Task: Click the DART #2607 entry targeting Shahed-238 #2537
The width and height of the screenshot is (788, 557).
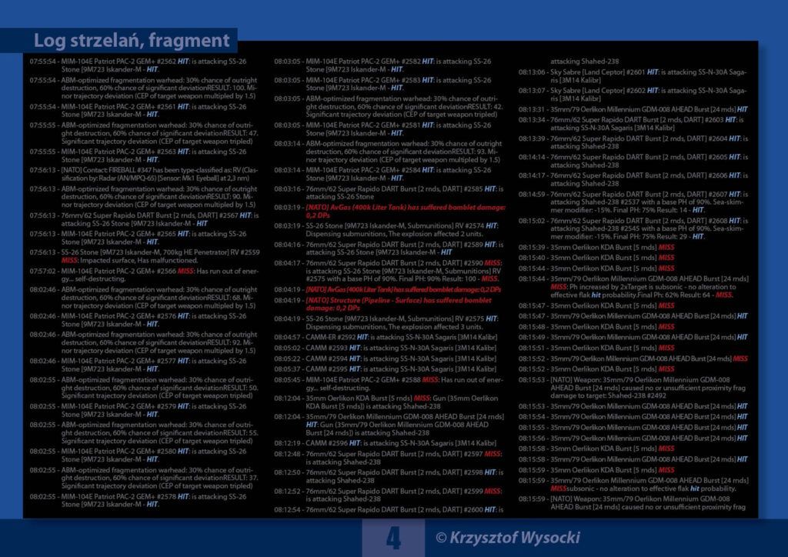Action: [x=633, y=202]
